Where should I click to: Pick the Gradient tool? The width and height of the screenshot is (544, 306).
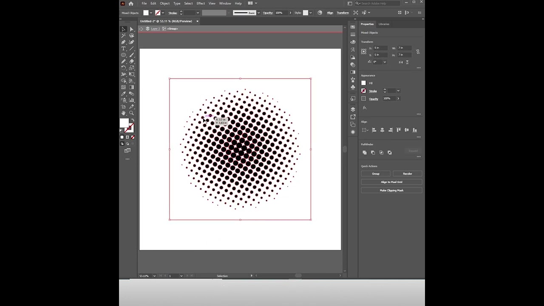coord(131,87)
